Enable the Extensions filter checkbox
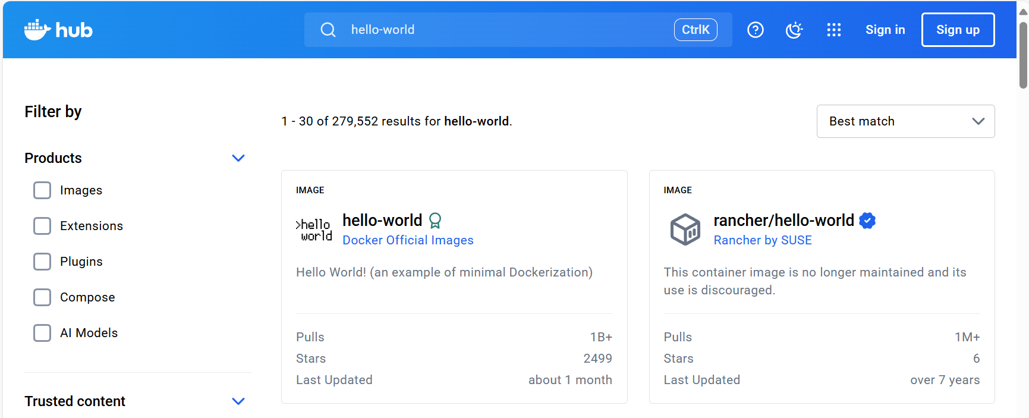This screenshot has width=1029, height=418. tap(42, 226)
